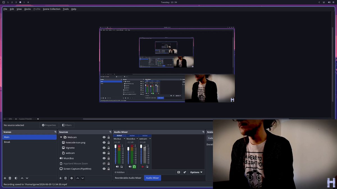Screen dimensions: 337x189
Task: Enable monitoring headphone icon on webcam channel
Action: [147, 167]
